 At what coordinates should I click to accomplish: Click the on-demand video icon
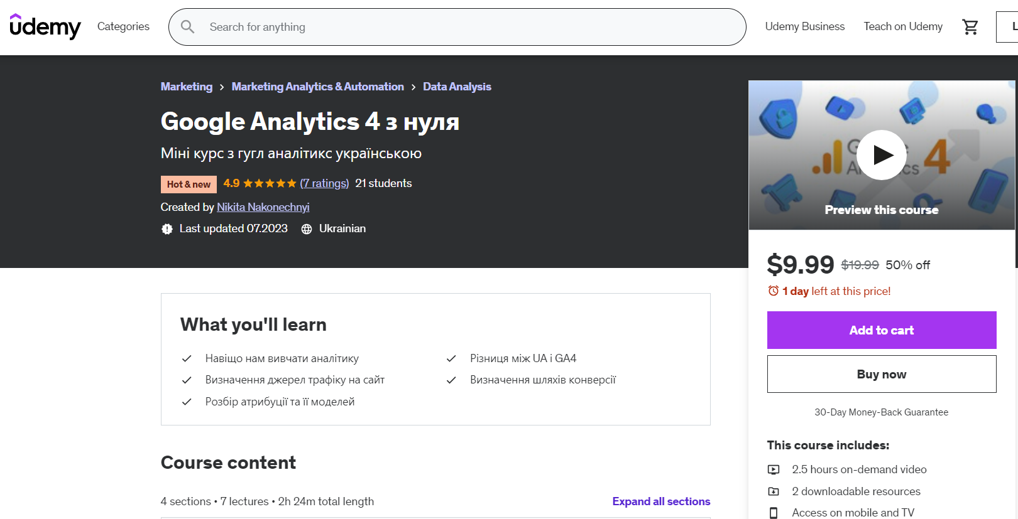[774, 469]
